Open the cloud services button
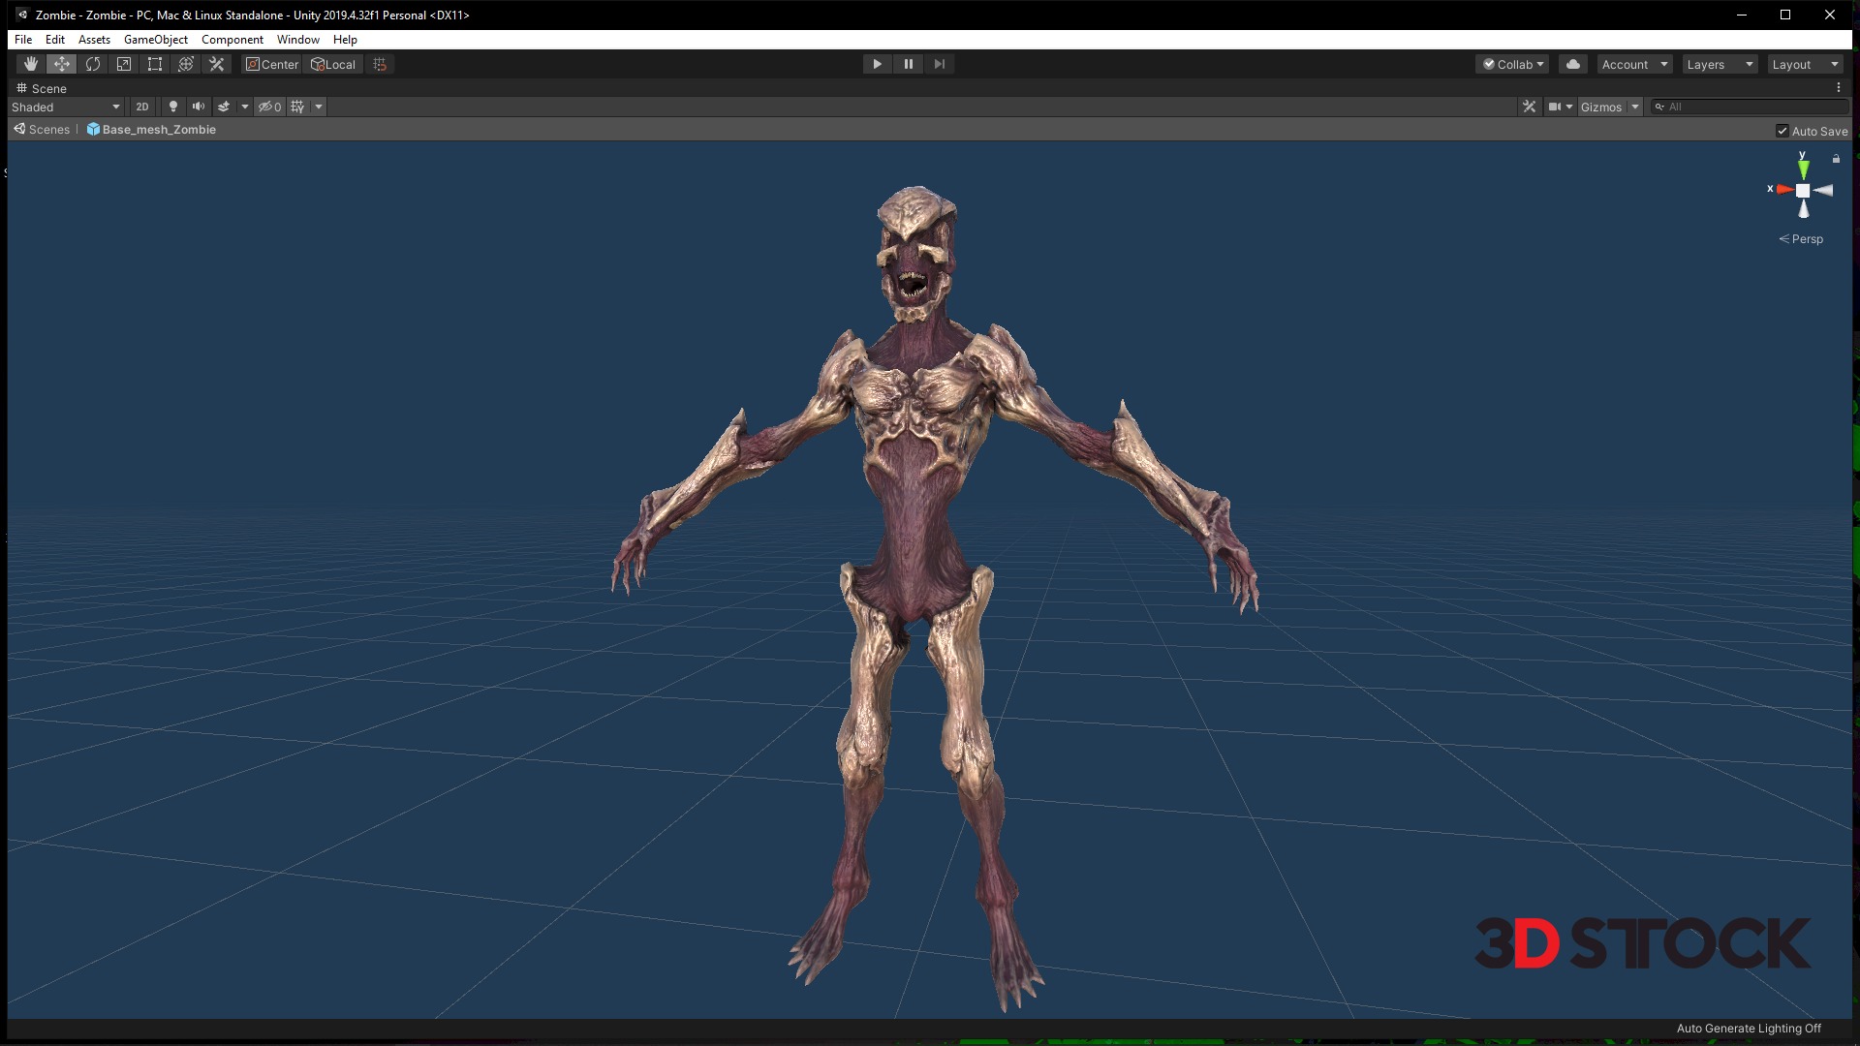Image resolution: width=1860 pixels, height=1046 pixels. 1573,64
